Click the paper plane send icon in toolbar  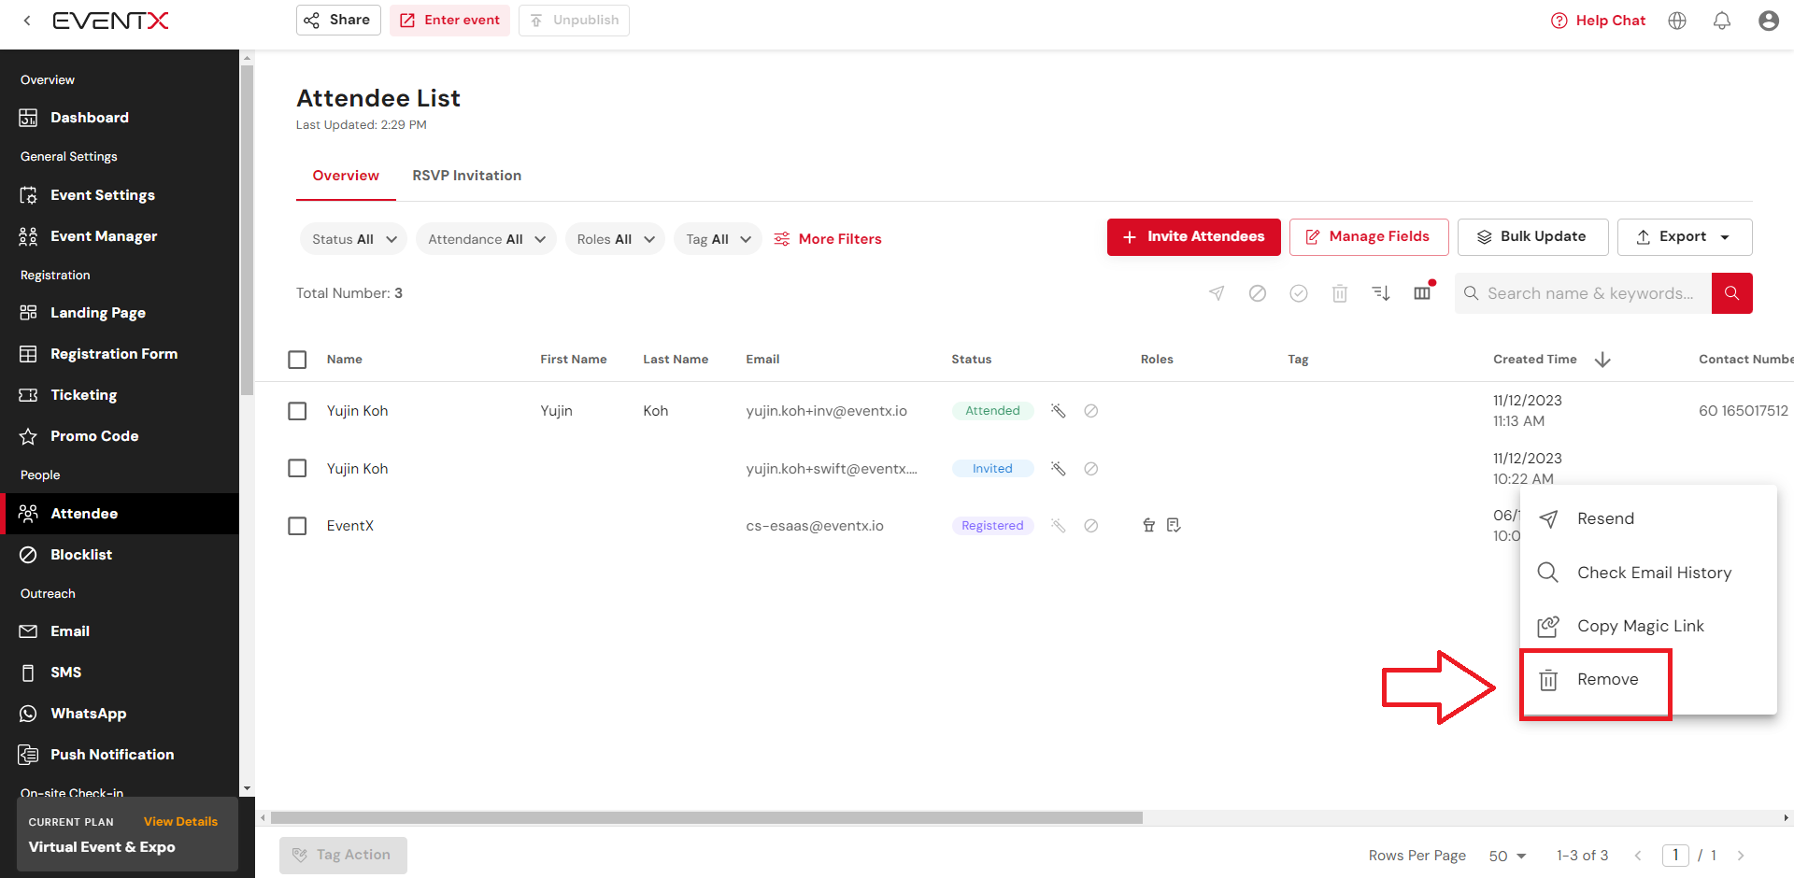point(1216,293)
